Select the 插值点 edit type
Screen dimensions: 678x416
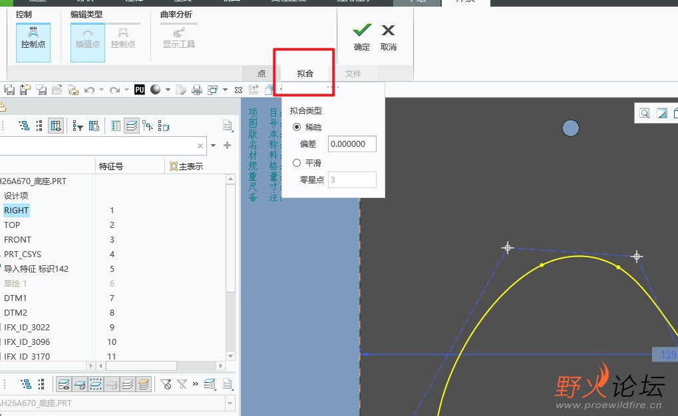(x=88, y=43)
